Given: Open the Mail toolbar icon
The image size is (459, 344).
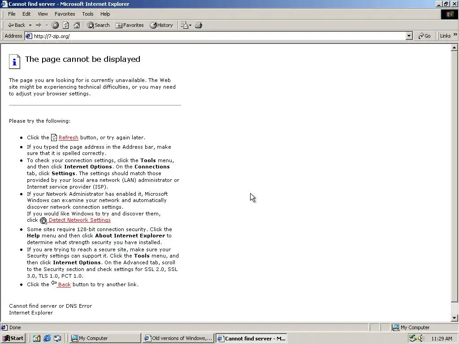Looking at the screenshot, I should (x=184, y=25).
